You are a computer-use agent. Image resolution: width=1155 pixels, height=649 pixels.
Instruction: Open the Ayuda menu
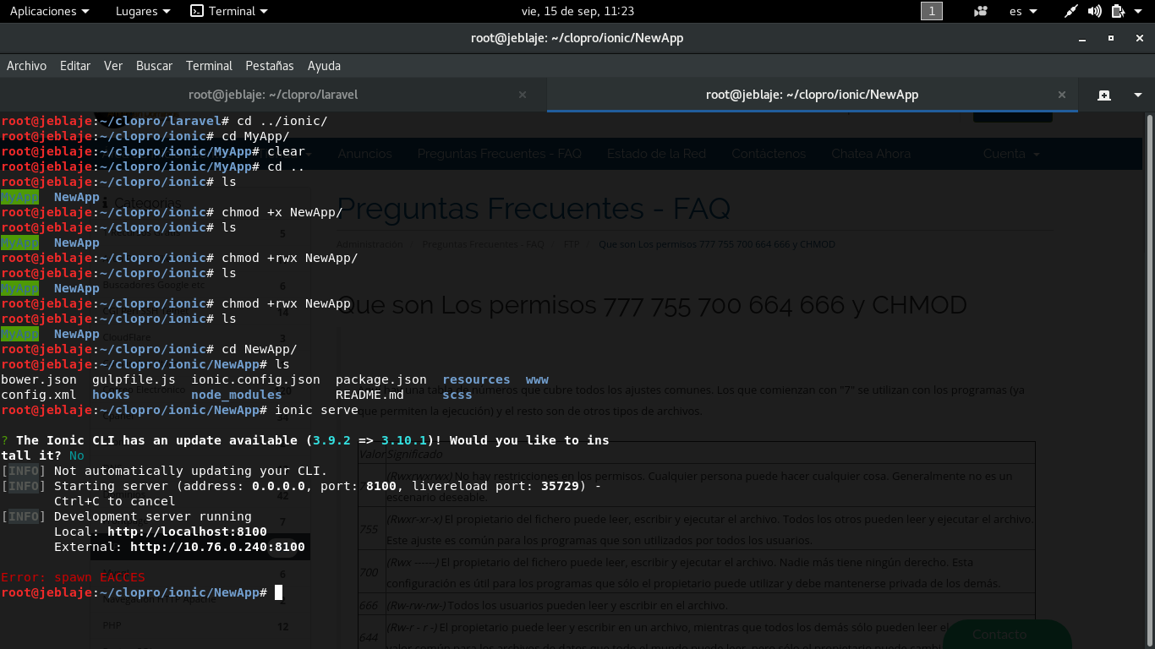click(x=324, y=65)
